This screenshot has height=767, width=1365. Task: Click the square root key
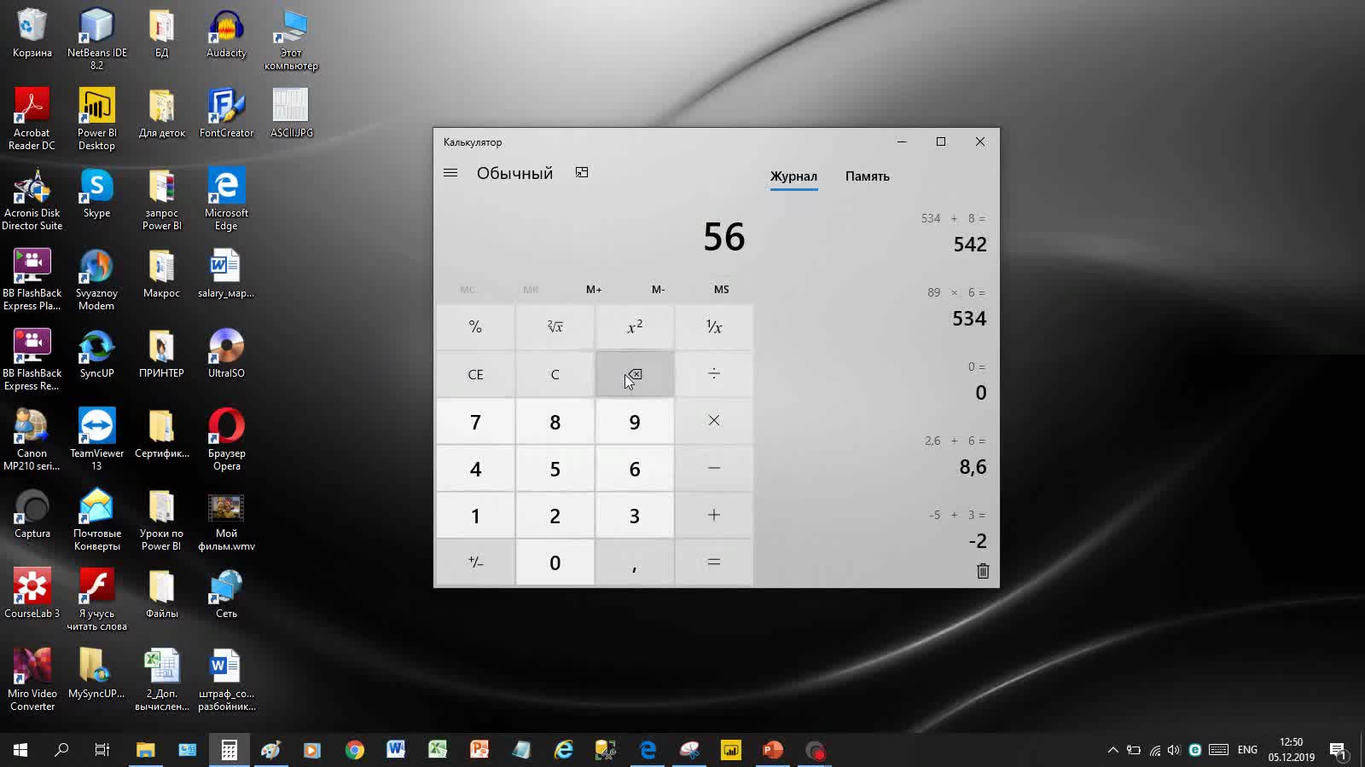pos(555,327)
